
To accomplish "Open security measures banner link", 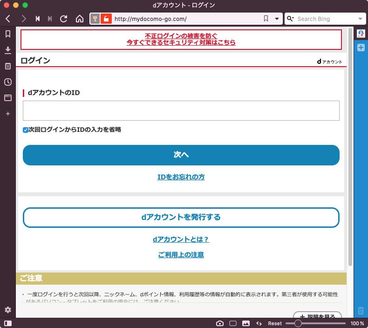I will click(181, 39).
